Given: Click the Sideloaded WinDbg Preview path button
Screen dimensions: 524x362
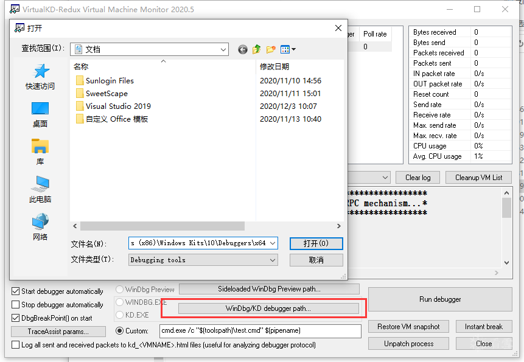Looking at the screenshot, I should pos(269,289).
